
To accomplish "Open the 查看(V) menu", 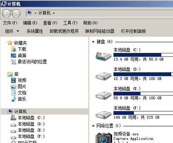I will (50, 23).
